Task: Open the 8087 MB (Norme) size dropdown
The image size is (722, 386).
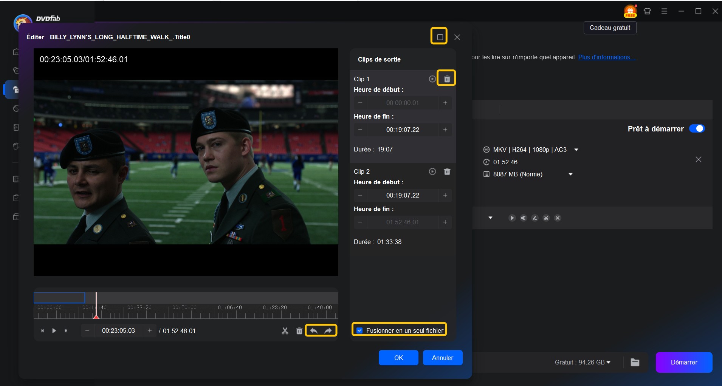Action: pyautogui.click(x=570, y=174)
